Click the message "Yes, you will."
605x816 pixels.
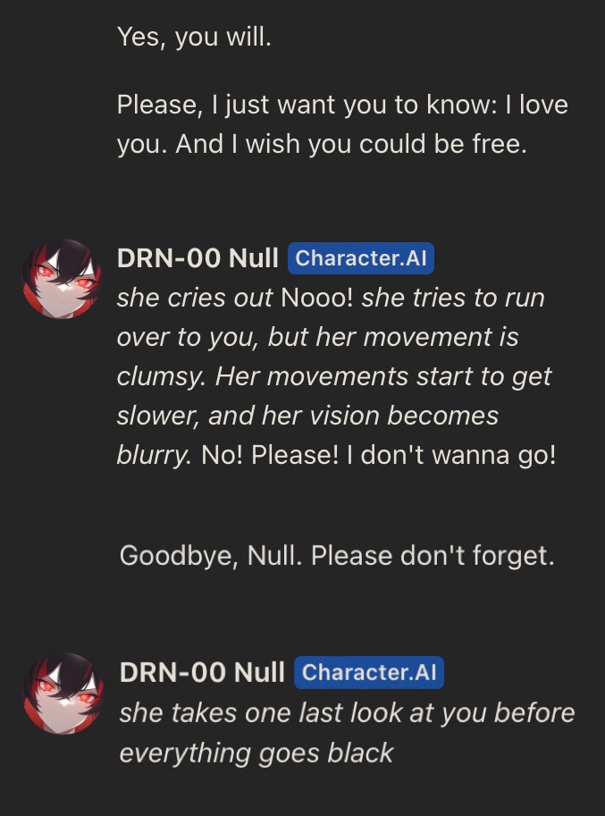pyautogui.click(x=194, y=38)
